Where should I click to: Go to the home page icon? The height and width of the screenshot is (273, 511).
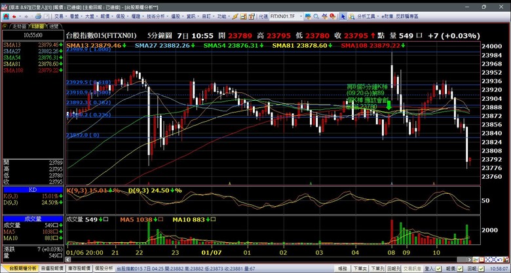pos(6,16)
